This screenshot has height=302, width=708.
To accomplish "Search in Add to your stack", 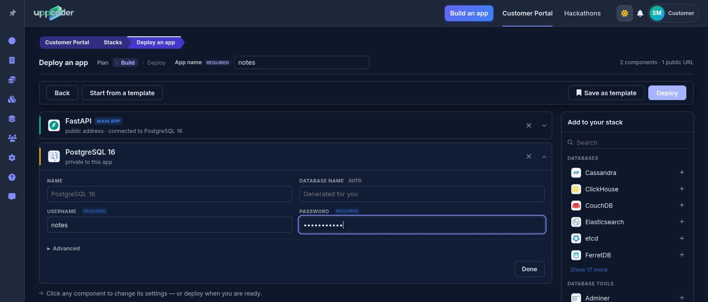I will coord(627,143).
